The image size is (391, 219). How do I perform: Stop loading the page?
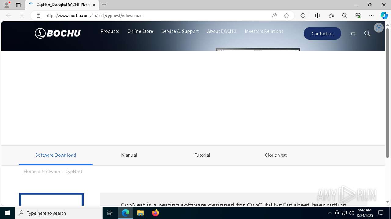coord(22,16)
